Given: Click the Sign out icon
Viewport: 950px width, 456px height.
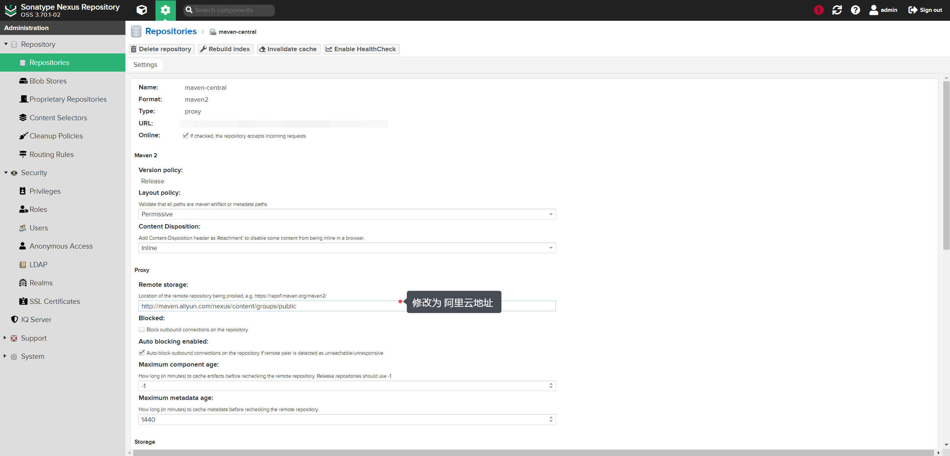Looking at the screenshot, I should [913, 10].
